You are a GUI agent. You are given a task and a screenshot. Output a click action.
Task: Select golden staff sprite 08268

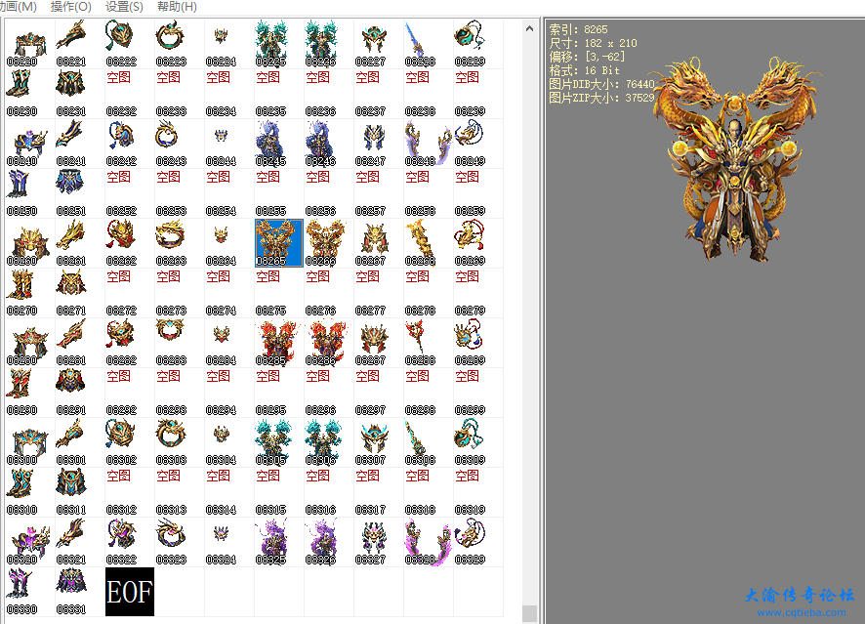coord(428,243)
